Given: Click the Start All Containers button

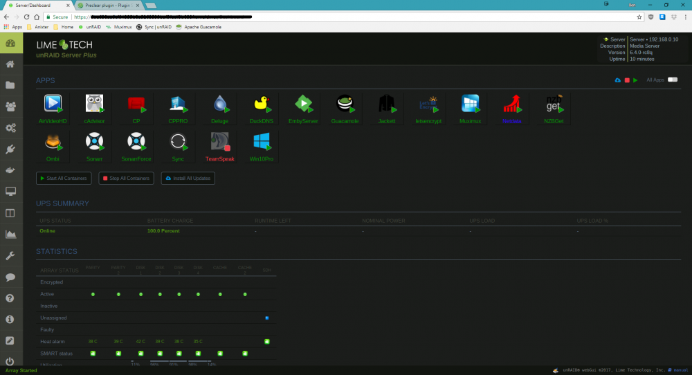Looking at the screenshot, I should (64, 179).
